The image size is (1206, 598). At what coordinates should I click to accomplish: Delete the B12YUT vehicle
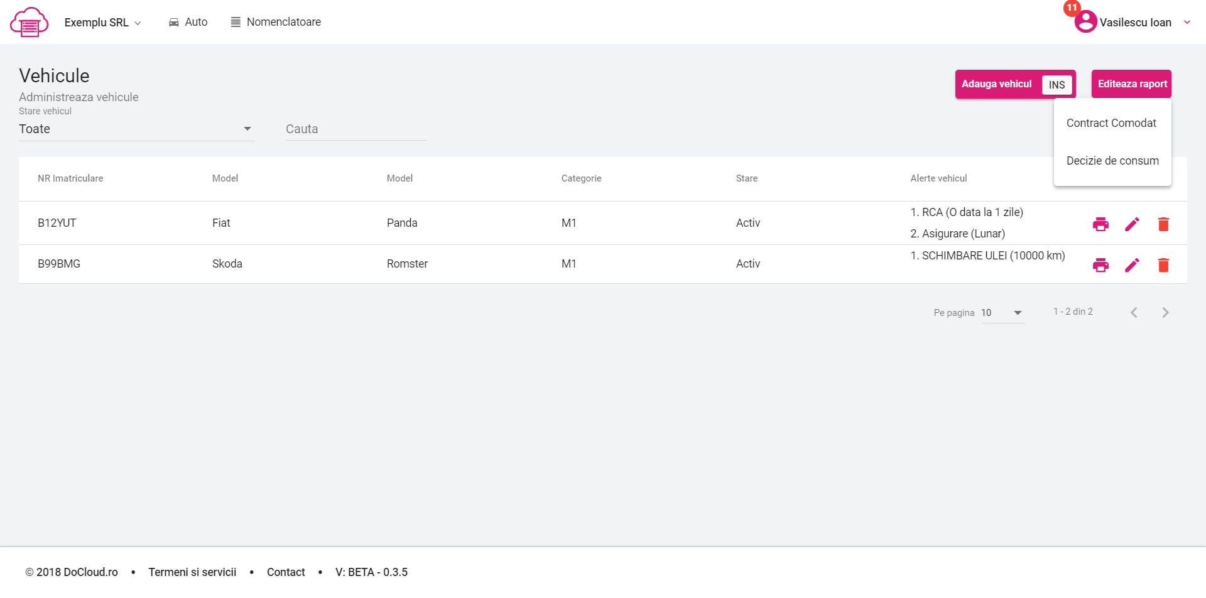pos(1163,224)
